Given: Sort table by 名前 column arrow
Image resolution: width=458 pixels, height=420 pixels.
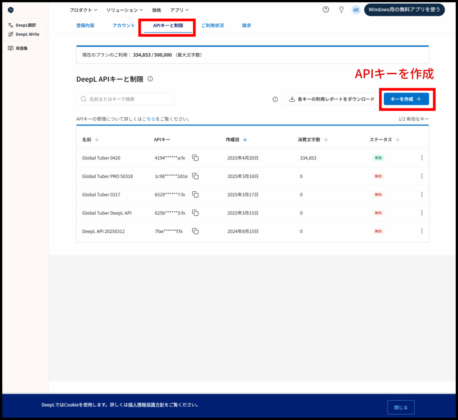Looking at the screenshot, I should pos(97,139).
